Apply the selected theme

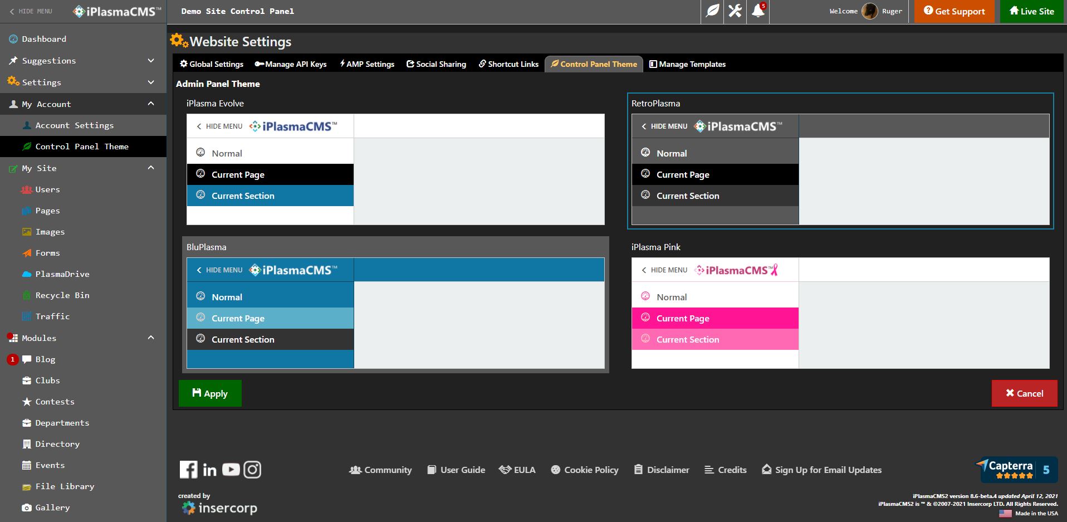(x=210, y=393)
